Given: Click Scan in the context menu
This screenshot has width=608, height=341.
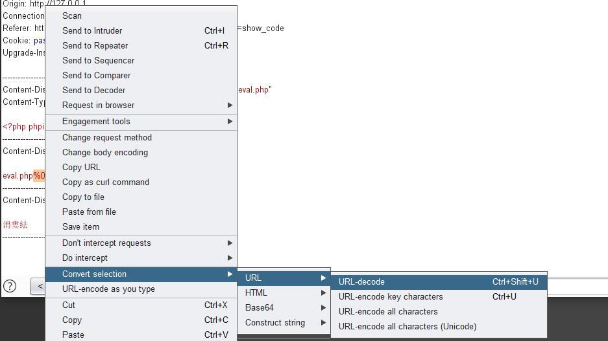Looking at the screenshot, I should [x=72, y=16].
